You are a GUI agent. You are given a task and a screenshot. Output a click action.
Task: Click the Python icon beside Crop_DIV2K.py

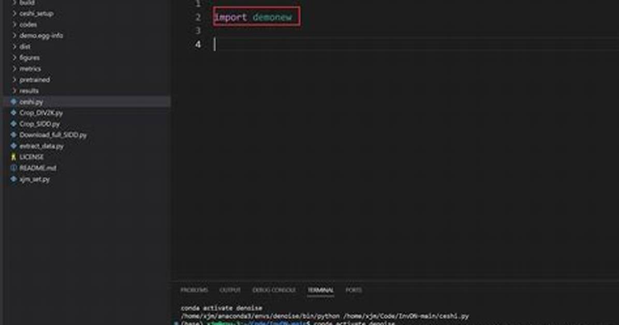point(14,112)
